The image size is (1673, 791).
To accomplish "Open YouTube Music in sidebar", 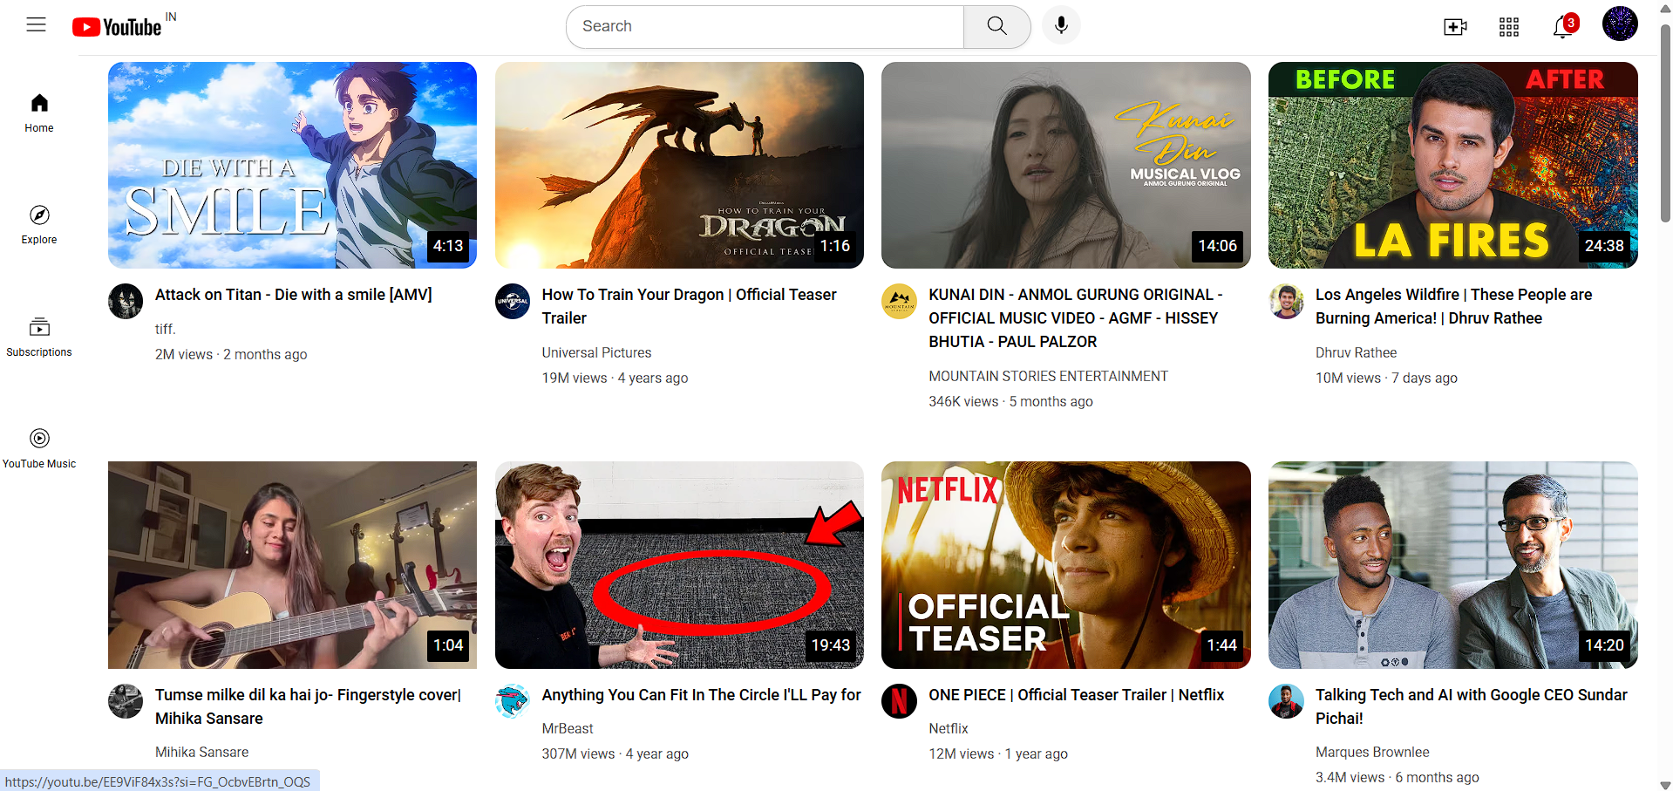I will pos(39,449).
